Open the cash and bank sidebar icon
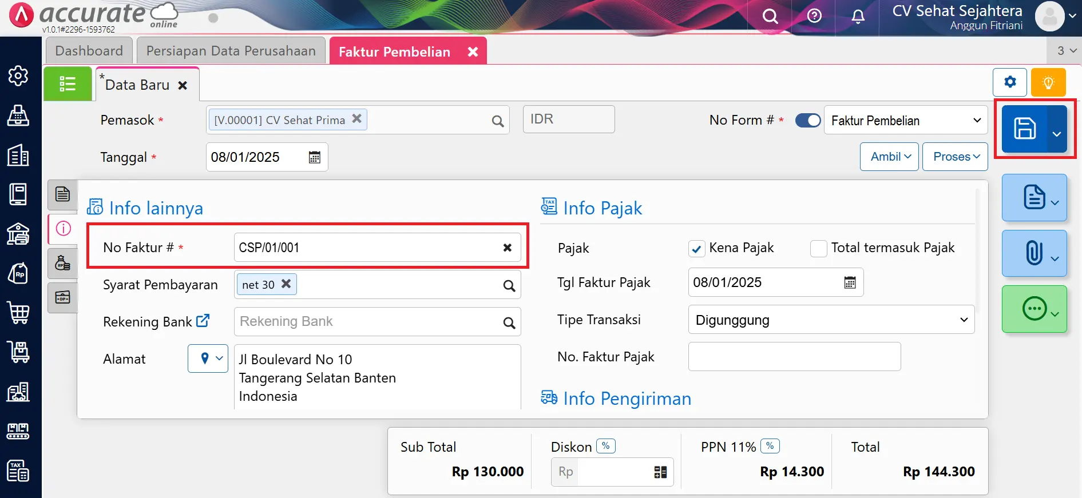The height and width of the screenshot is (498, 1082). (18, 234)
